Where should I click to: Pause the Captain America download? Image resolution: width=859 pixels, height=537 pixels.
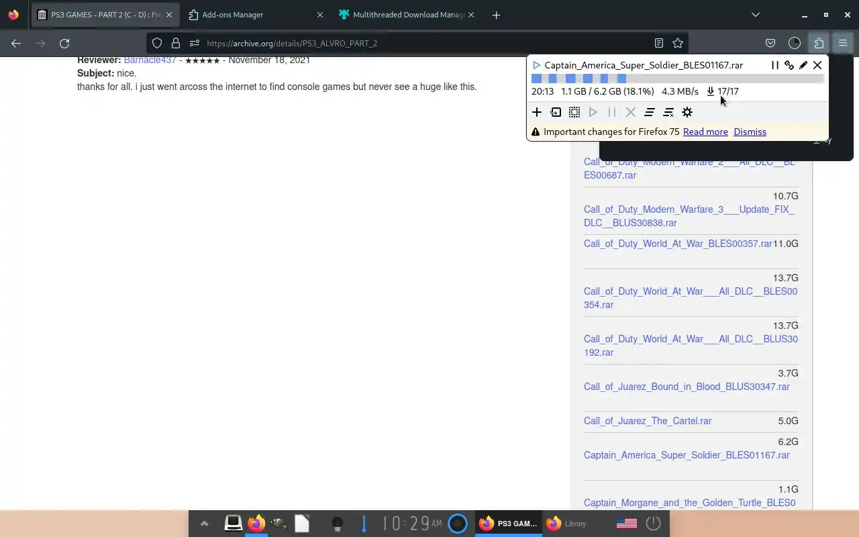pos(775,65)
